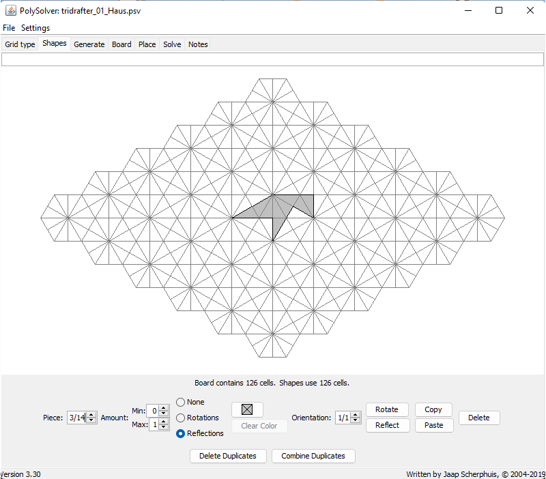Switch to the Grid type tab
546x479 pixels.
[x=20, y=44]
